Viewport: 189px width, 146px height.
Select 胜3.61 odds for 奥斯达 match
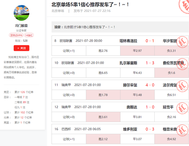tap(103, 117)
